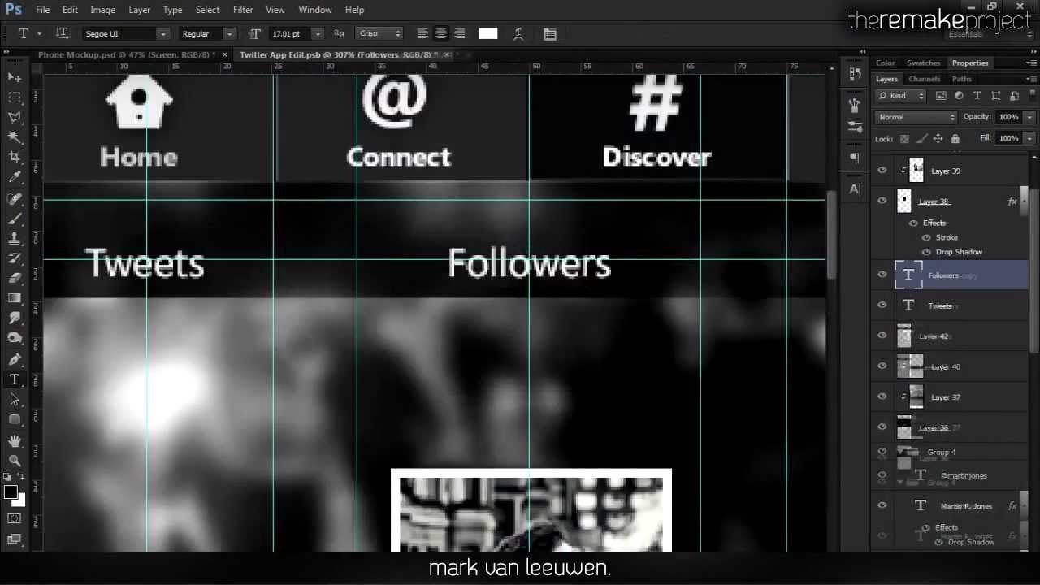Center text alignment button
Screen dimensions: 1040x585
[x=441, y=34]
